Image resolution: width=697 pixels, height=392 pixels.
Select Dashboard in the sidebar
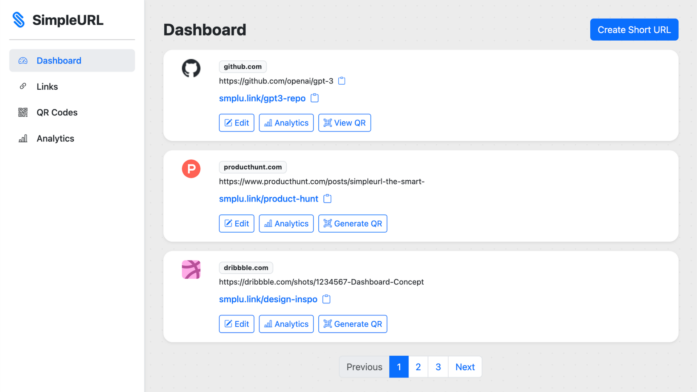[59, 61]
